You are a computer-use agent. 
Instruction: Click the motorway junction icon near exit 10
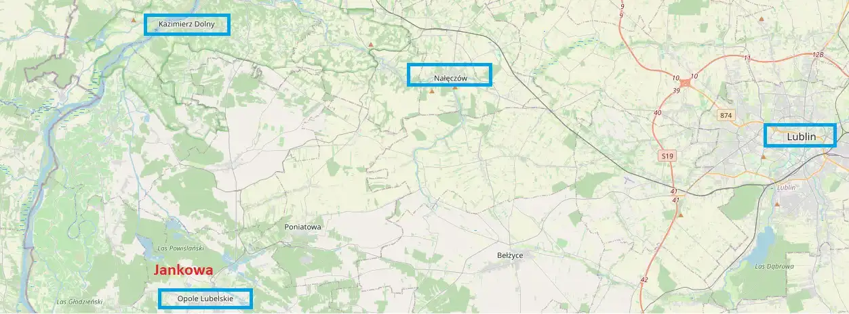[x=686, y=83]
